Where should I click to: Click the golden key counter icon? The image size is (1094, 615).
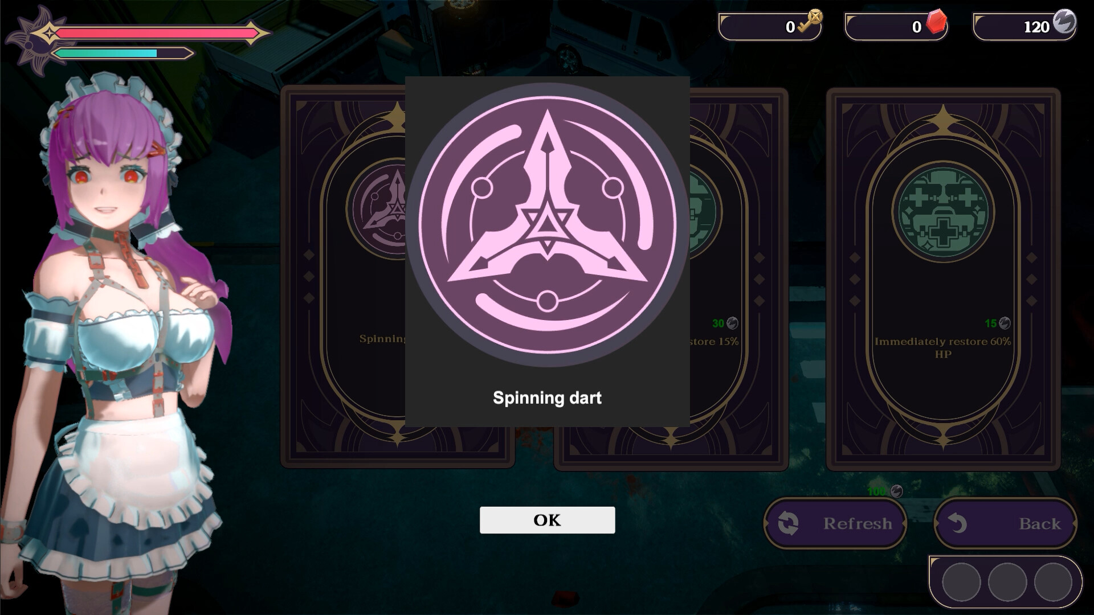coord(811,22)
